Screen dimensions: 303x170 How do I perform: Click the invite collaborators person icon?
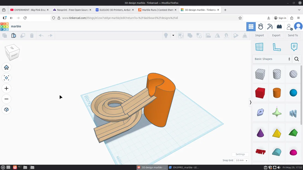pos(289,27)
